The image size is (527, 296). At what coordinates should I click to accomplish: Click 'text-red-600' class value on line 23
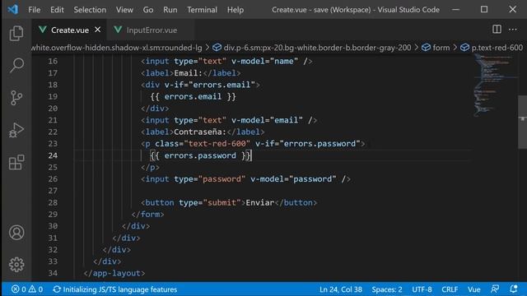pyautogui.click(x=217, y=144)
